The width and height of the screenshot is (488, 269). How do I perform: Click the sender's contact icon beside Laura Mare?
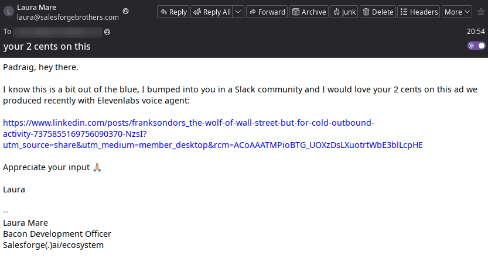click(x=125, y=12)
